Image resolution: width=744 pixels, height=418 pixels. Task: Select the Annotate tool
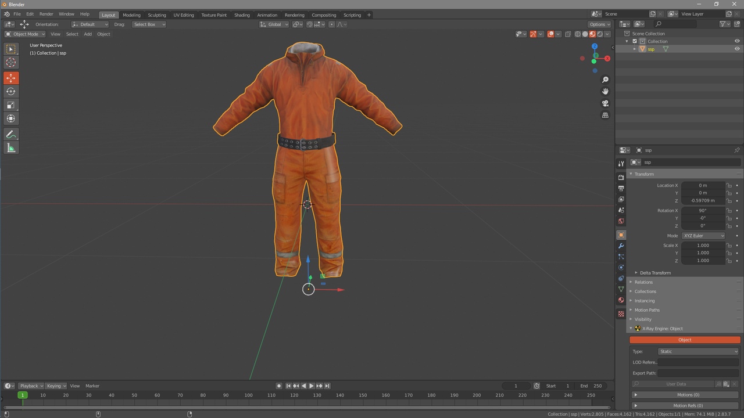[10, 135]
